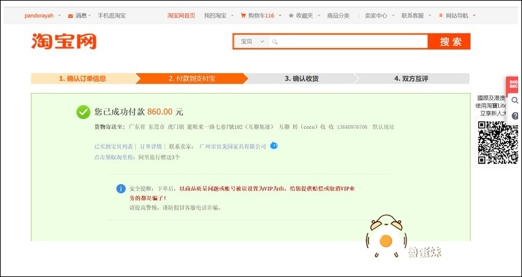Expand the shopping cart dropdown arrow
This screenshot has height=277, width=522.
[280, 15]
